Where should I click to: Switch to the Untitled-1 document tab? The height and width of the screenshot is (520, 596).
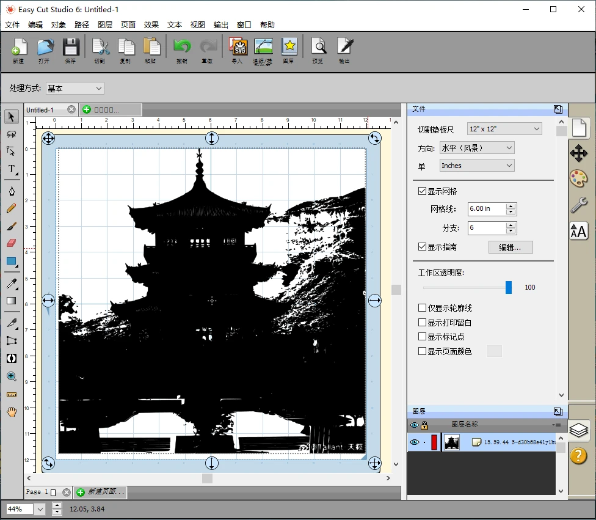tap(43, 109)
